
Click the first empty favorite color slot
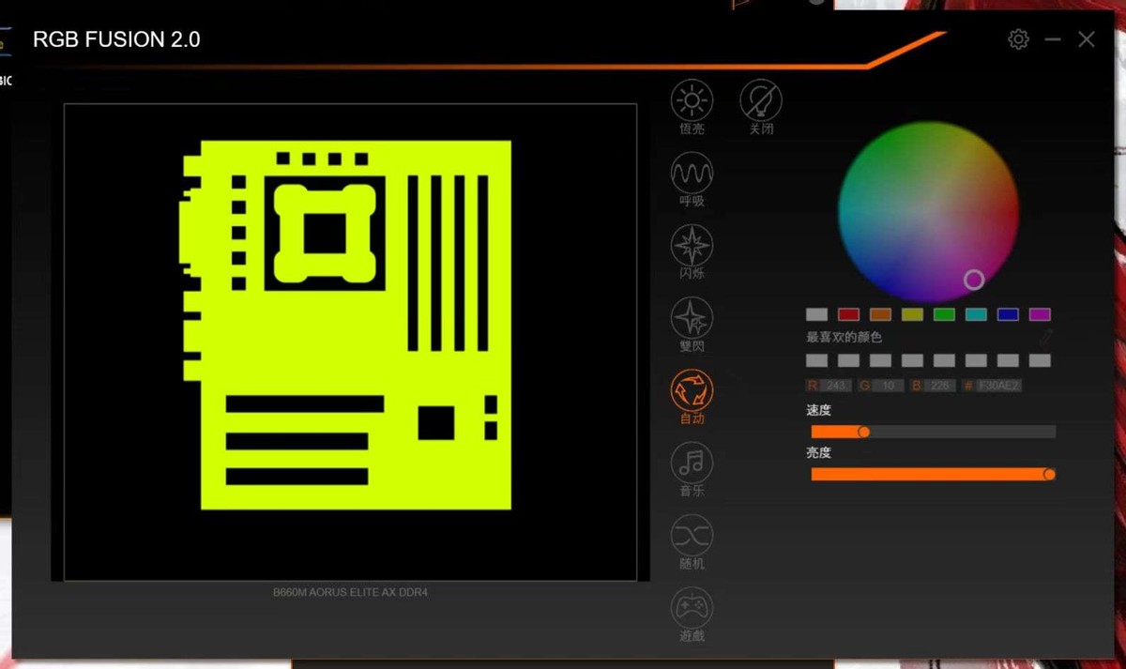816,360
